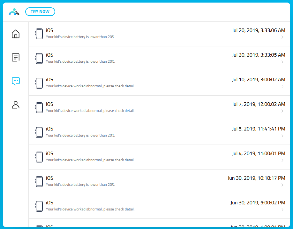Click phone icon for Jul 10 notification
Viewport: 293px width, 229px height.
click(39, 83)
